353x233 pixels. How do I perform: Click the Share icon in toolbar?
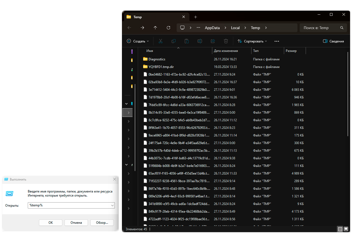(213, 41)
